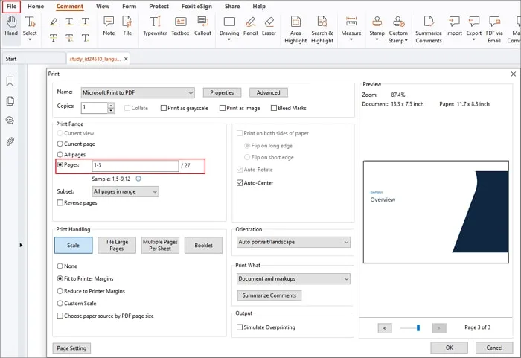Switch to the Protect tab
Image resolution: width=521 pixels, height=358 pixels.
159,6
